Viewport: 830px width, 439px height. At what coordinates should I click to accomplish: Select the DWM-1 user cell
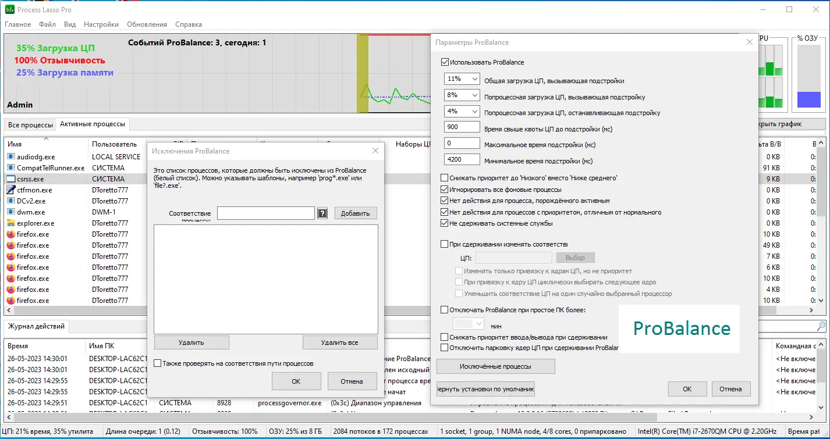click(x=104, y=212)
